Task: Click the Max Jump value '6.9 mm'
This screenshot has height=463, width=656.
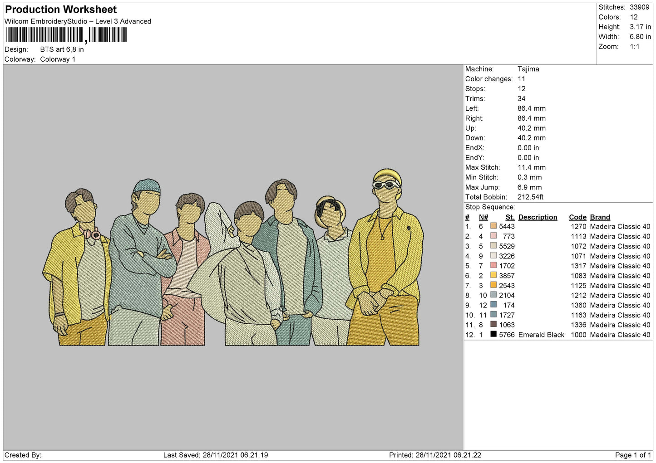Action: point(530,187)
